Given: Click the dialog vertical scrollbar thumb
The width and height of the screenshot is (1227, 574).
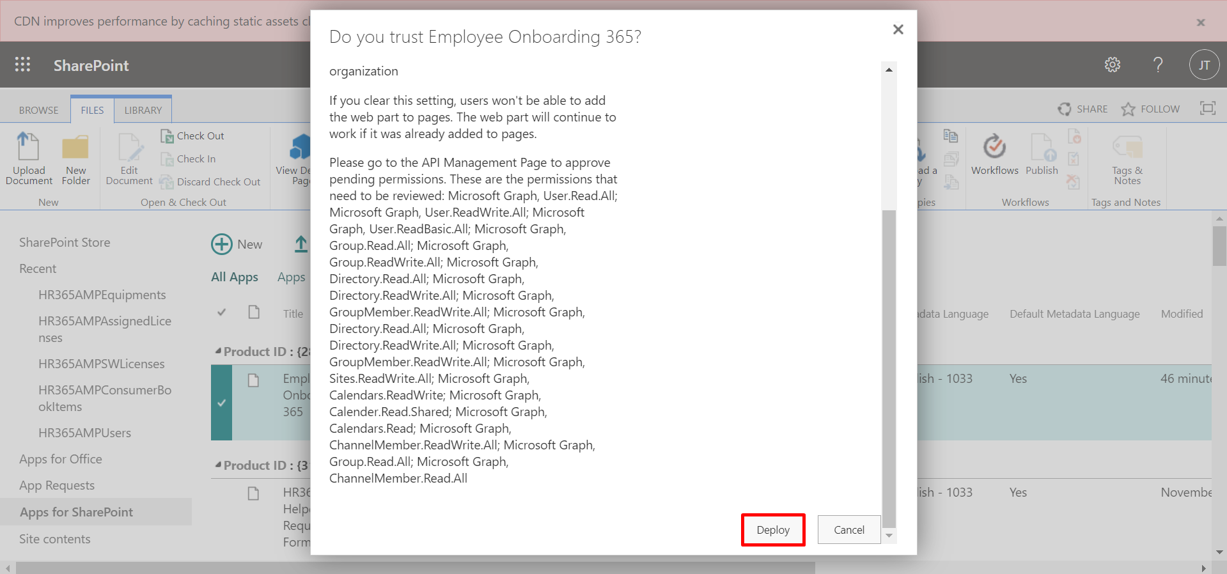Looking at the screenshot, I should (889, 369).
